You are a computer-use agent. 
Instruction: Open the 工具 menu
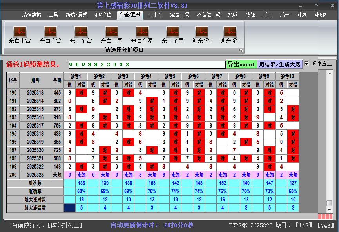pyautogui.click(x=53, y=15)
